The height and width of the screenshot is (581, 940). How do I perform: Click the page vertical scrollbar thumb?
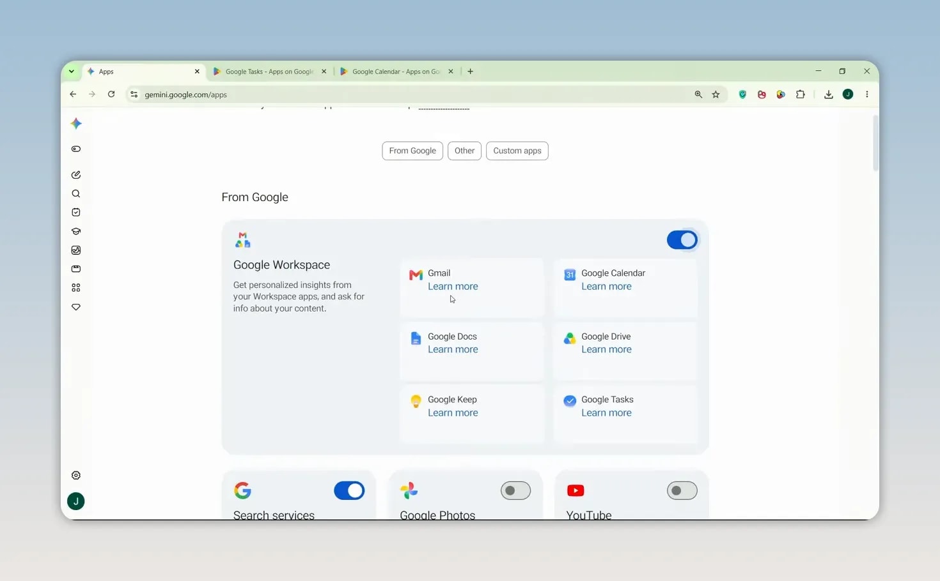coord(875,144)
